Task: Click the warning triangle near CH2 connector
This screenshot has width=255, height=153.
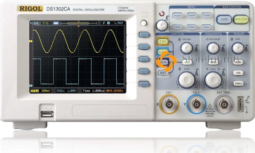Action: click(x=210, y=106)
